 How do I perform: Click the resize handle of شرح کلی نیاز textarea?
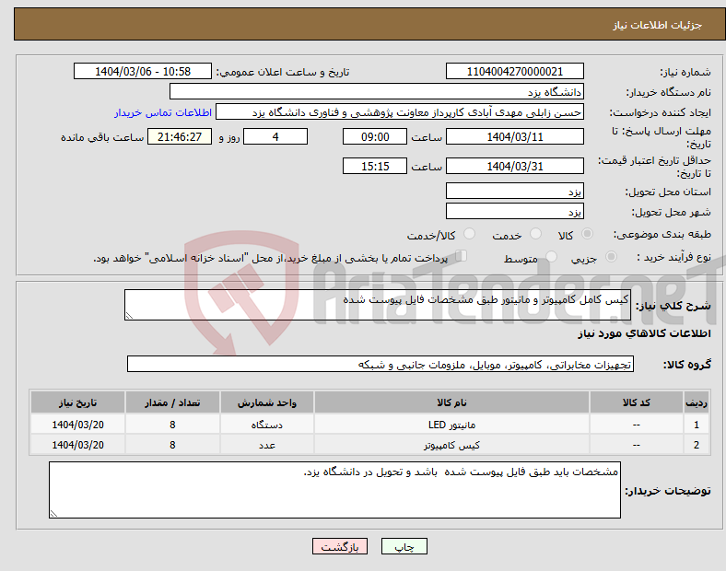(x=129, y=316)
